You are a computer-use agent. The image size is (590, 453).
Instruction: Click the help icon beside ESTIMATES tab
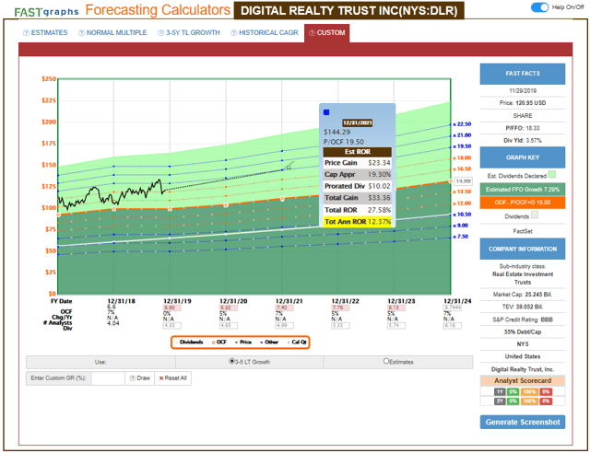[26, 33]
